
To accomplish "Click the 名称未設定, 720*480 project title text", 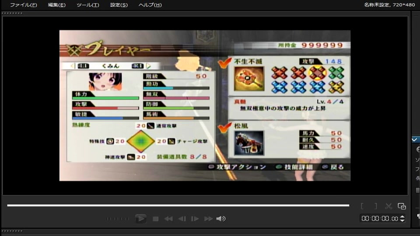I will point(389,5).
